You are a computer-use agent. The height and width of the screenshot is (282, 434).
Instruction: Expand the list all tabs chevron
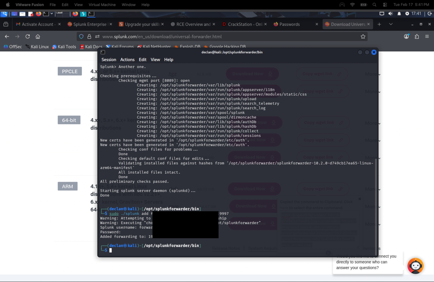coord(391,24)
